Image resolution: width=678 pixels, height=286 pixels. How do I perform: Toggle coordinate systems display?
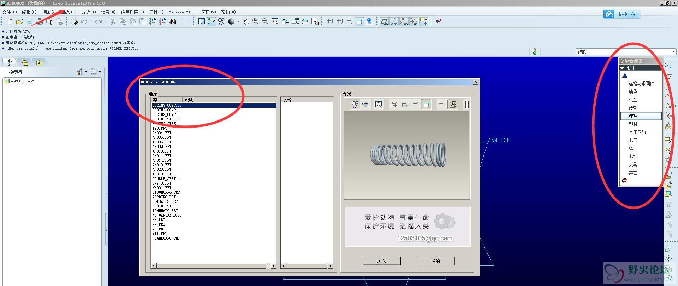414,22
